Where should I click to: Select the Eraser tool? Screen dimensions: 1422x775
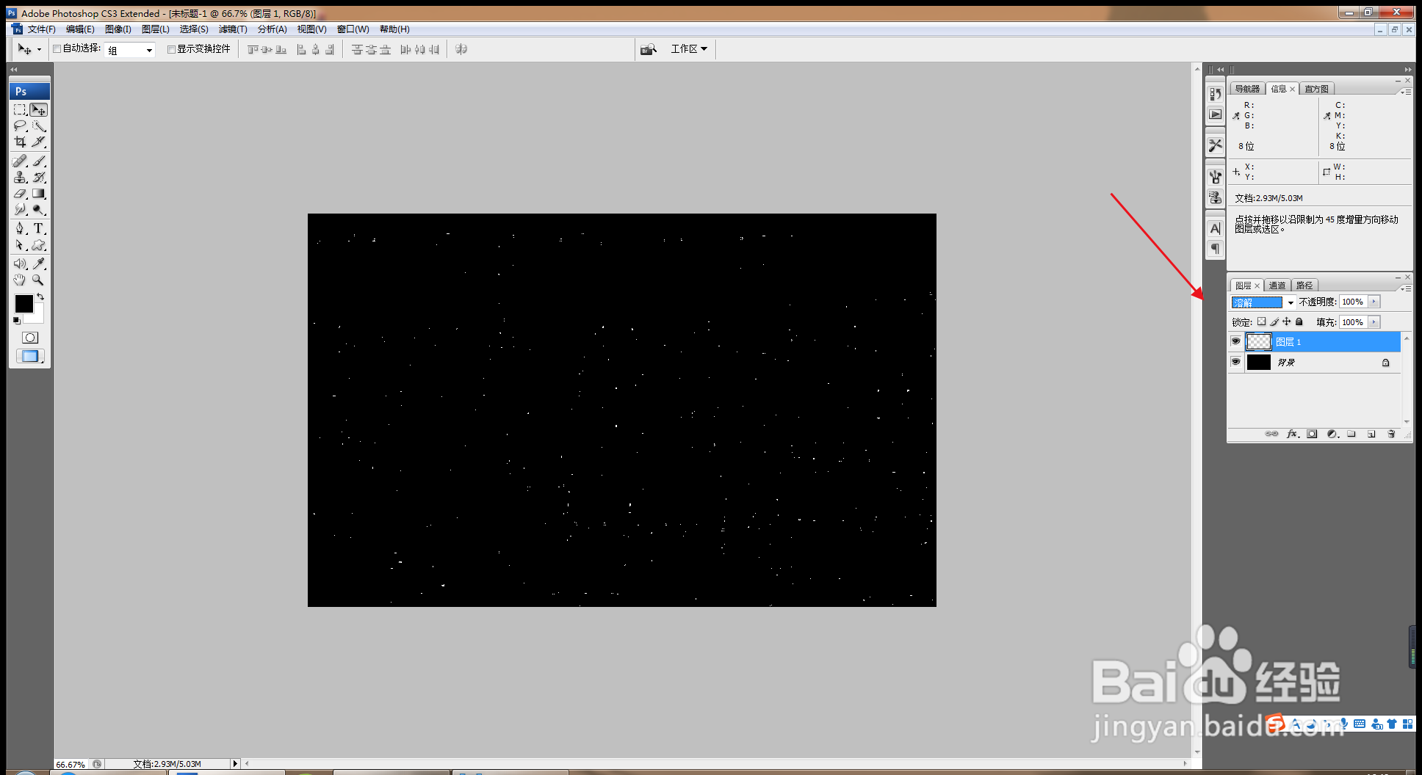[21, 194]
